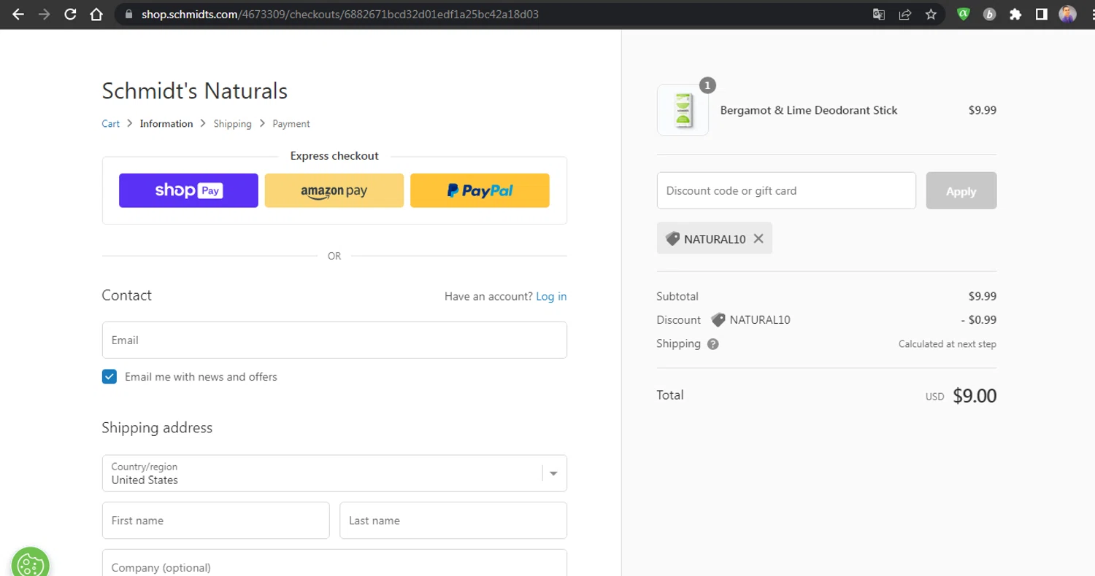Click the browser forward arrow
Image resolution: width=1095 pixels, height=576 pixels.
(x=45, y=14)
